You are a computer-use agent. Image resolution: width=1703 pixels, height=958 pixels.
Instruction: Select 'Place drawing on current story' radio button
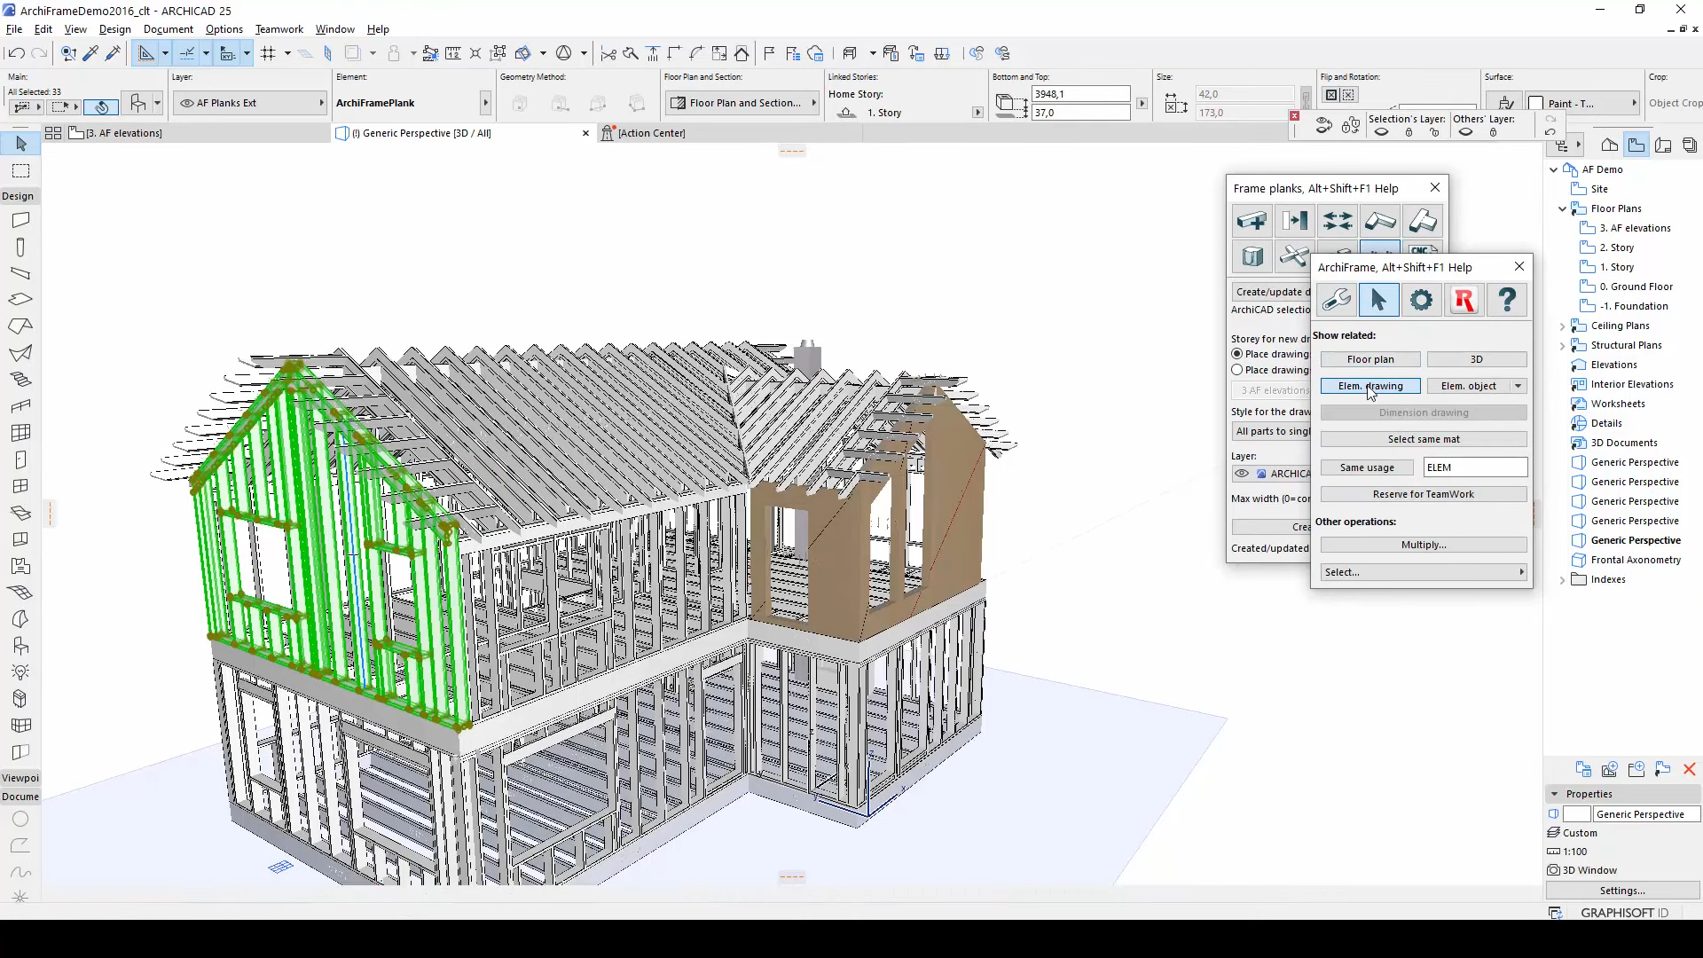tap(1236, 355)
